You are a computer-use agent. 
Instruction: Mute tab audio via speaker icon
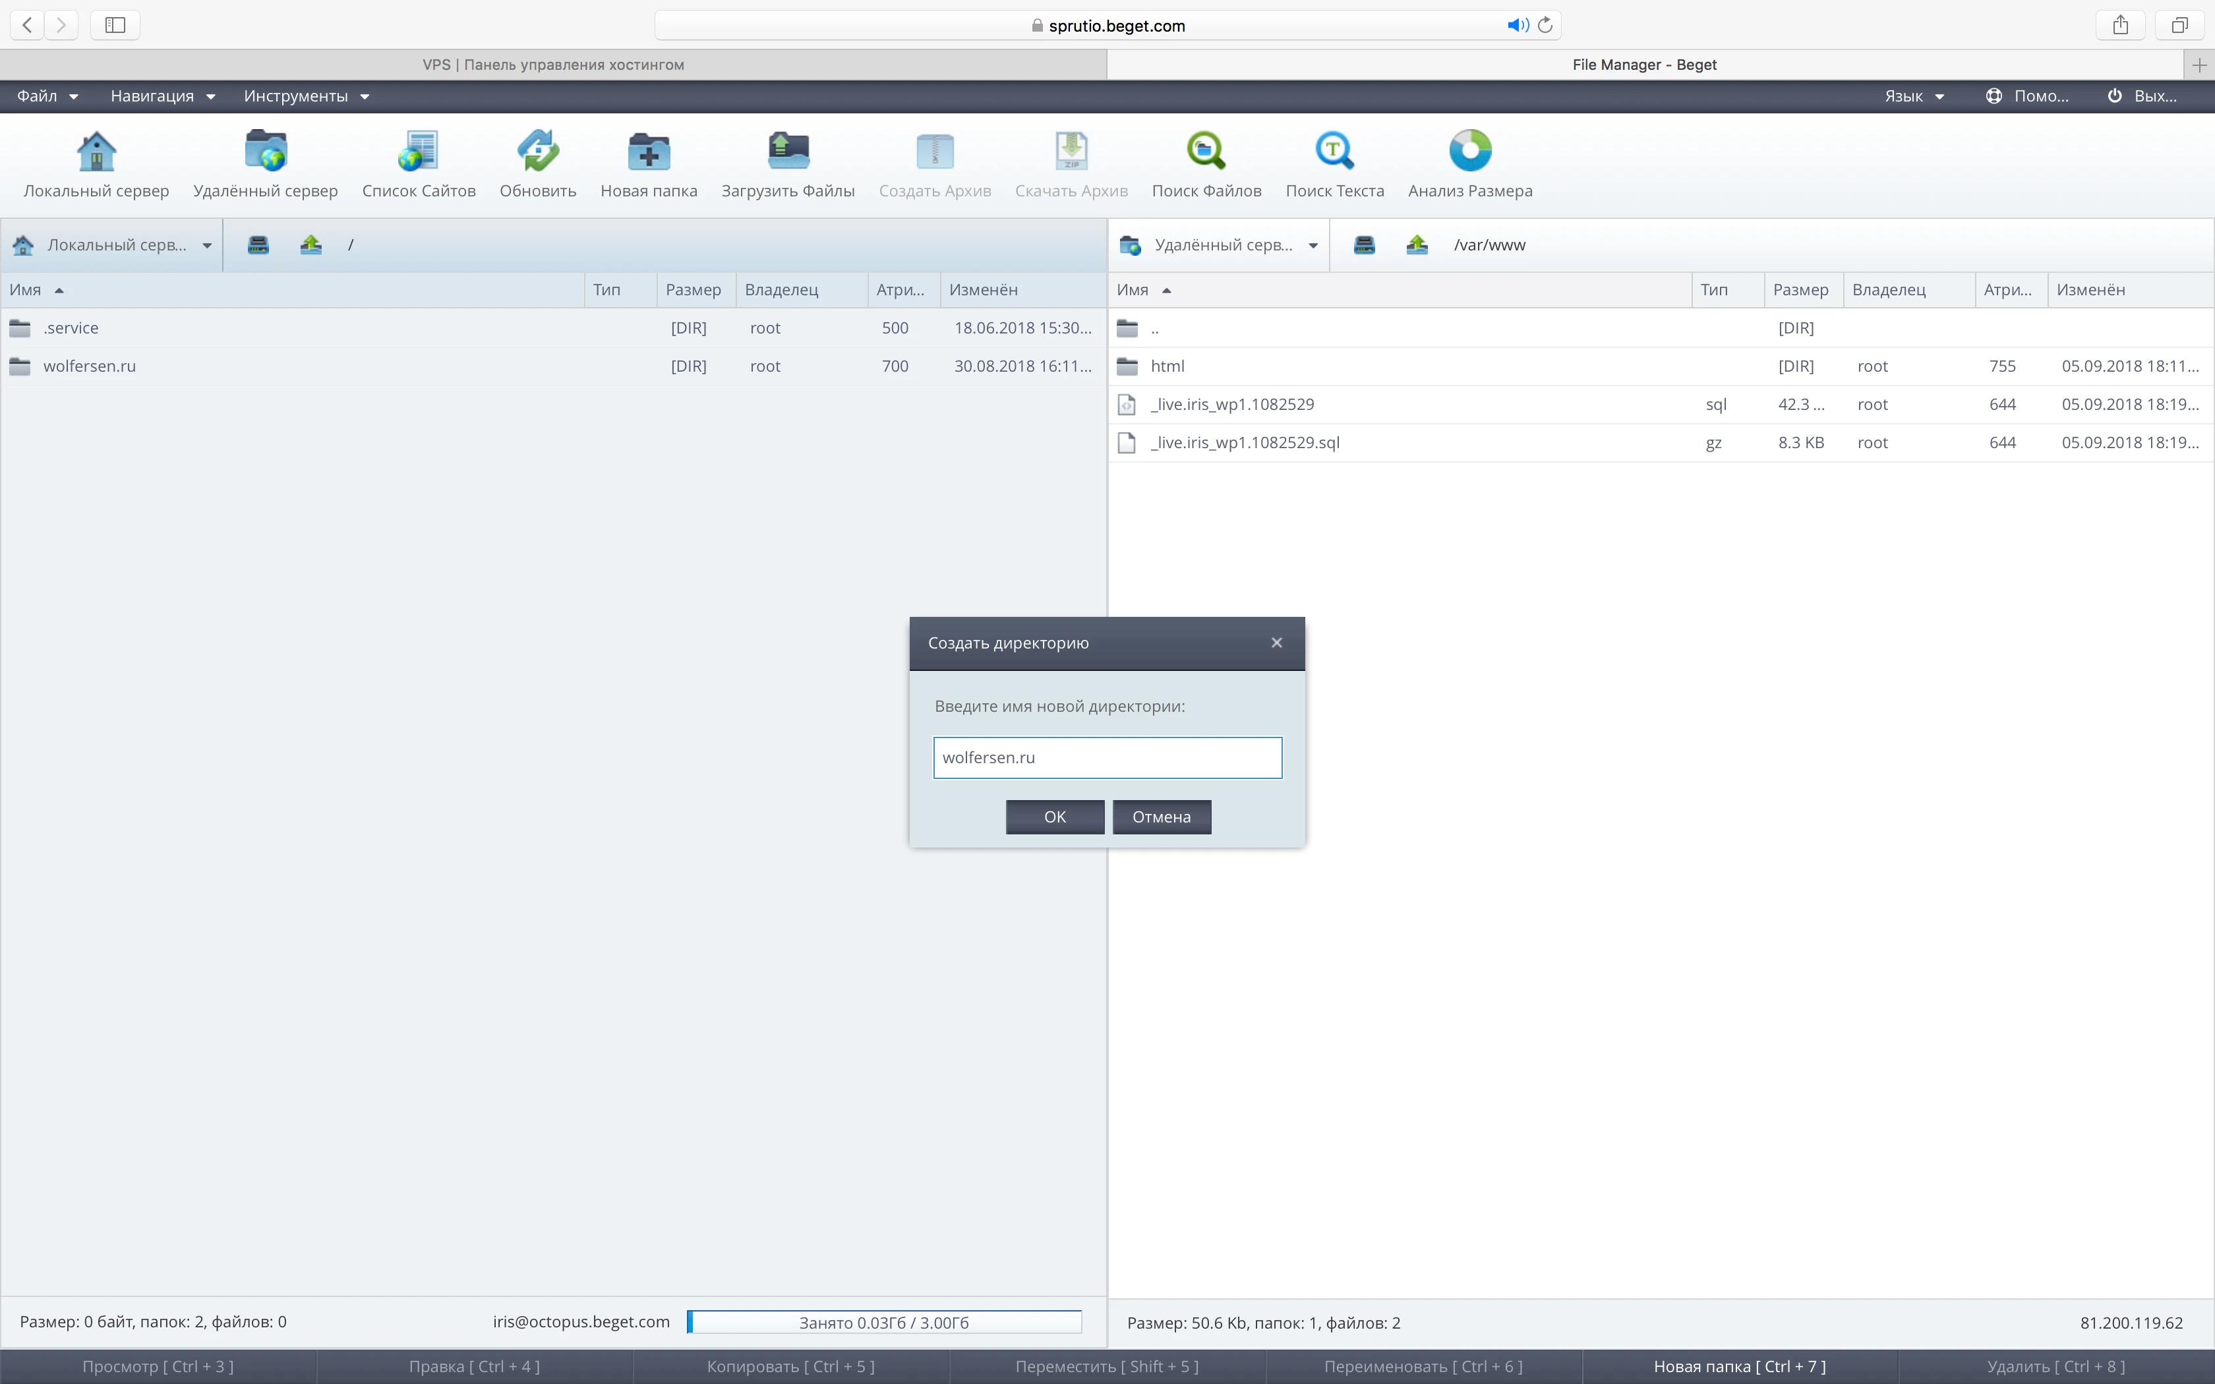pyautogui.click(x=1517, y=26)
